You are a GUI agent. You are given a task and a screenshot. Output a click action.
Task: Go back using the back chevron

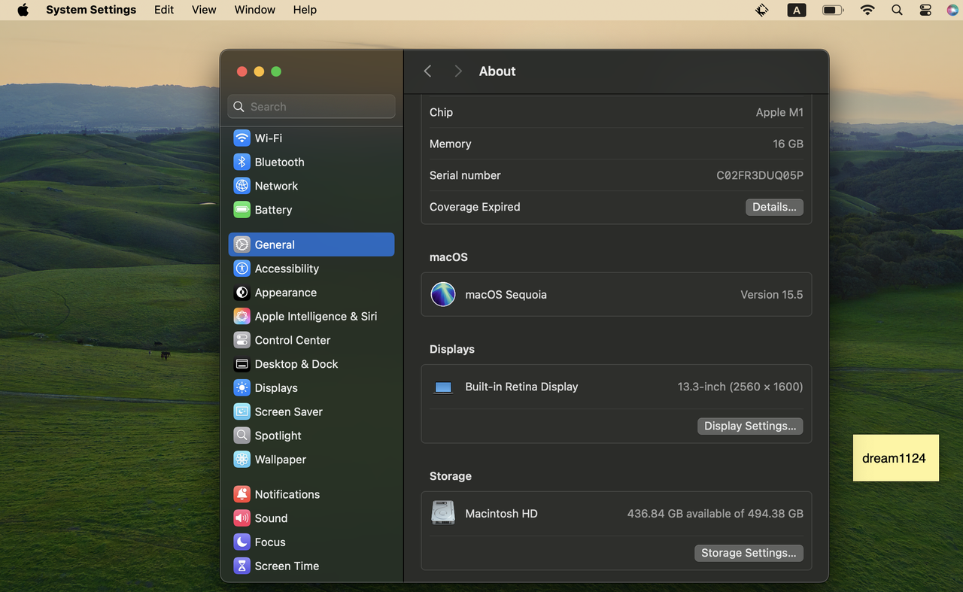[427, 71]
